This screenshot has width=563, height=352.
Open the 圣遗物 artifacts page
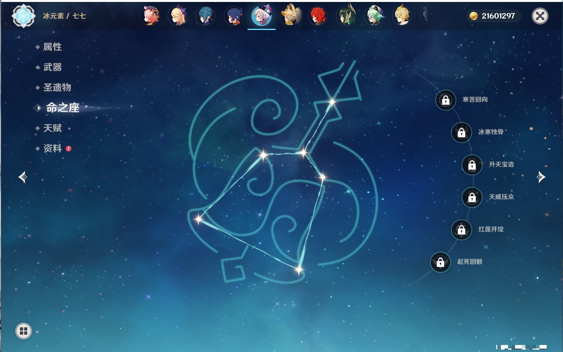tap(57, 88)
